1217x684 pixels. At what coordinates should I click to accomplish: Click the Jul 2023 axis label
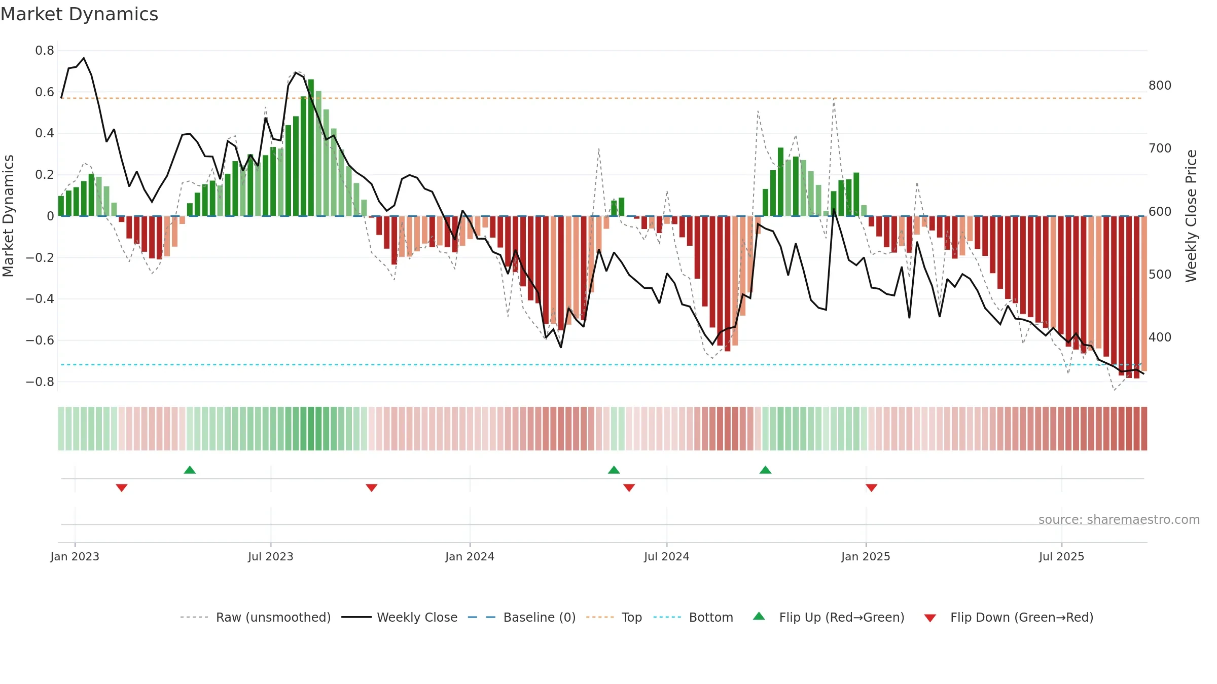(271, 556)
